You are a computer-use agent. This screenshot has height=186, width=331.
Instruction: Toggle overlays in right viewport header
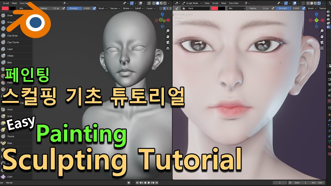295,3
